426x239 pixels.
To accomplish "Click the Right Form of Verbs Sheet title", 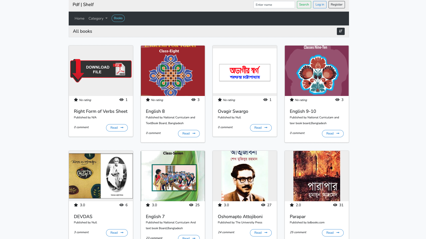I will [x=101, y=111].
